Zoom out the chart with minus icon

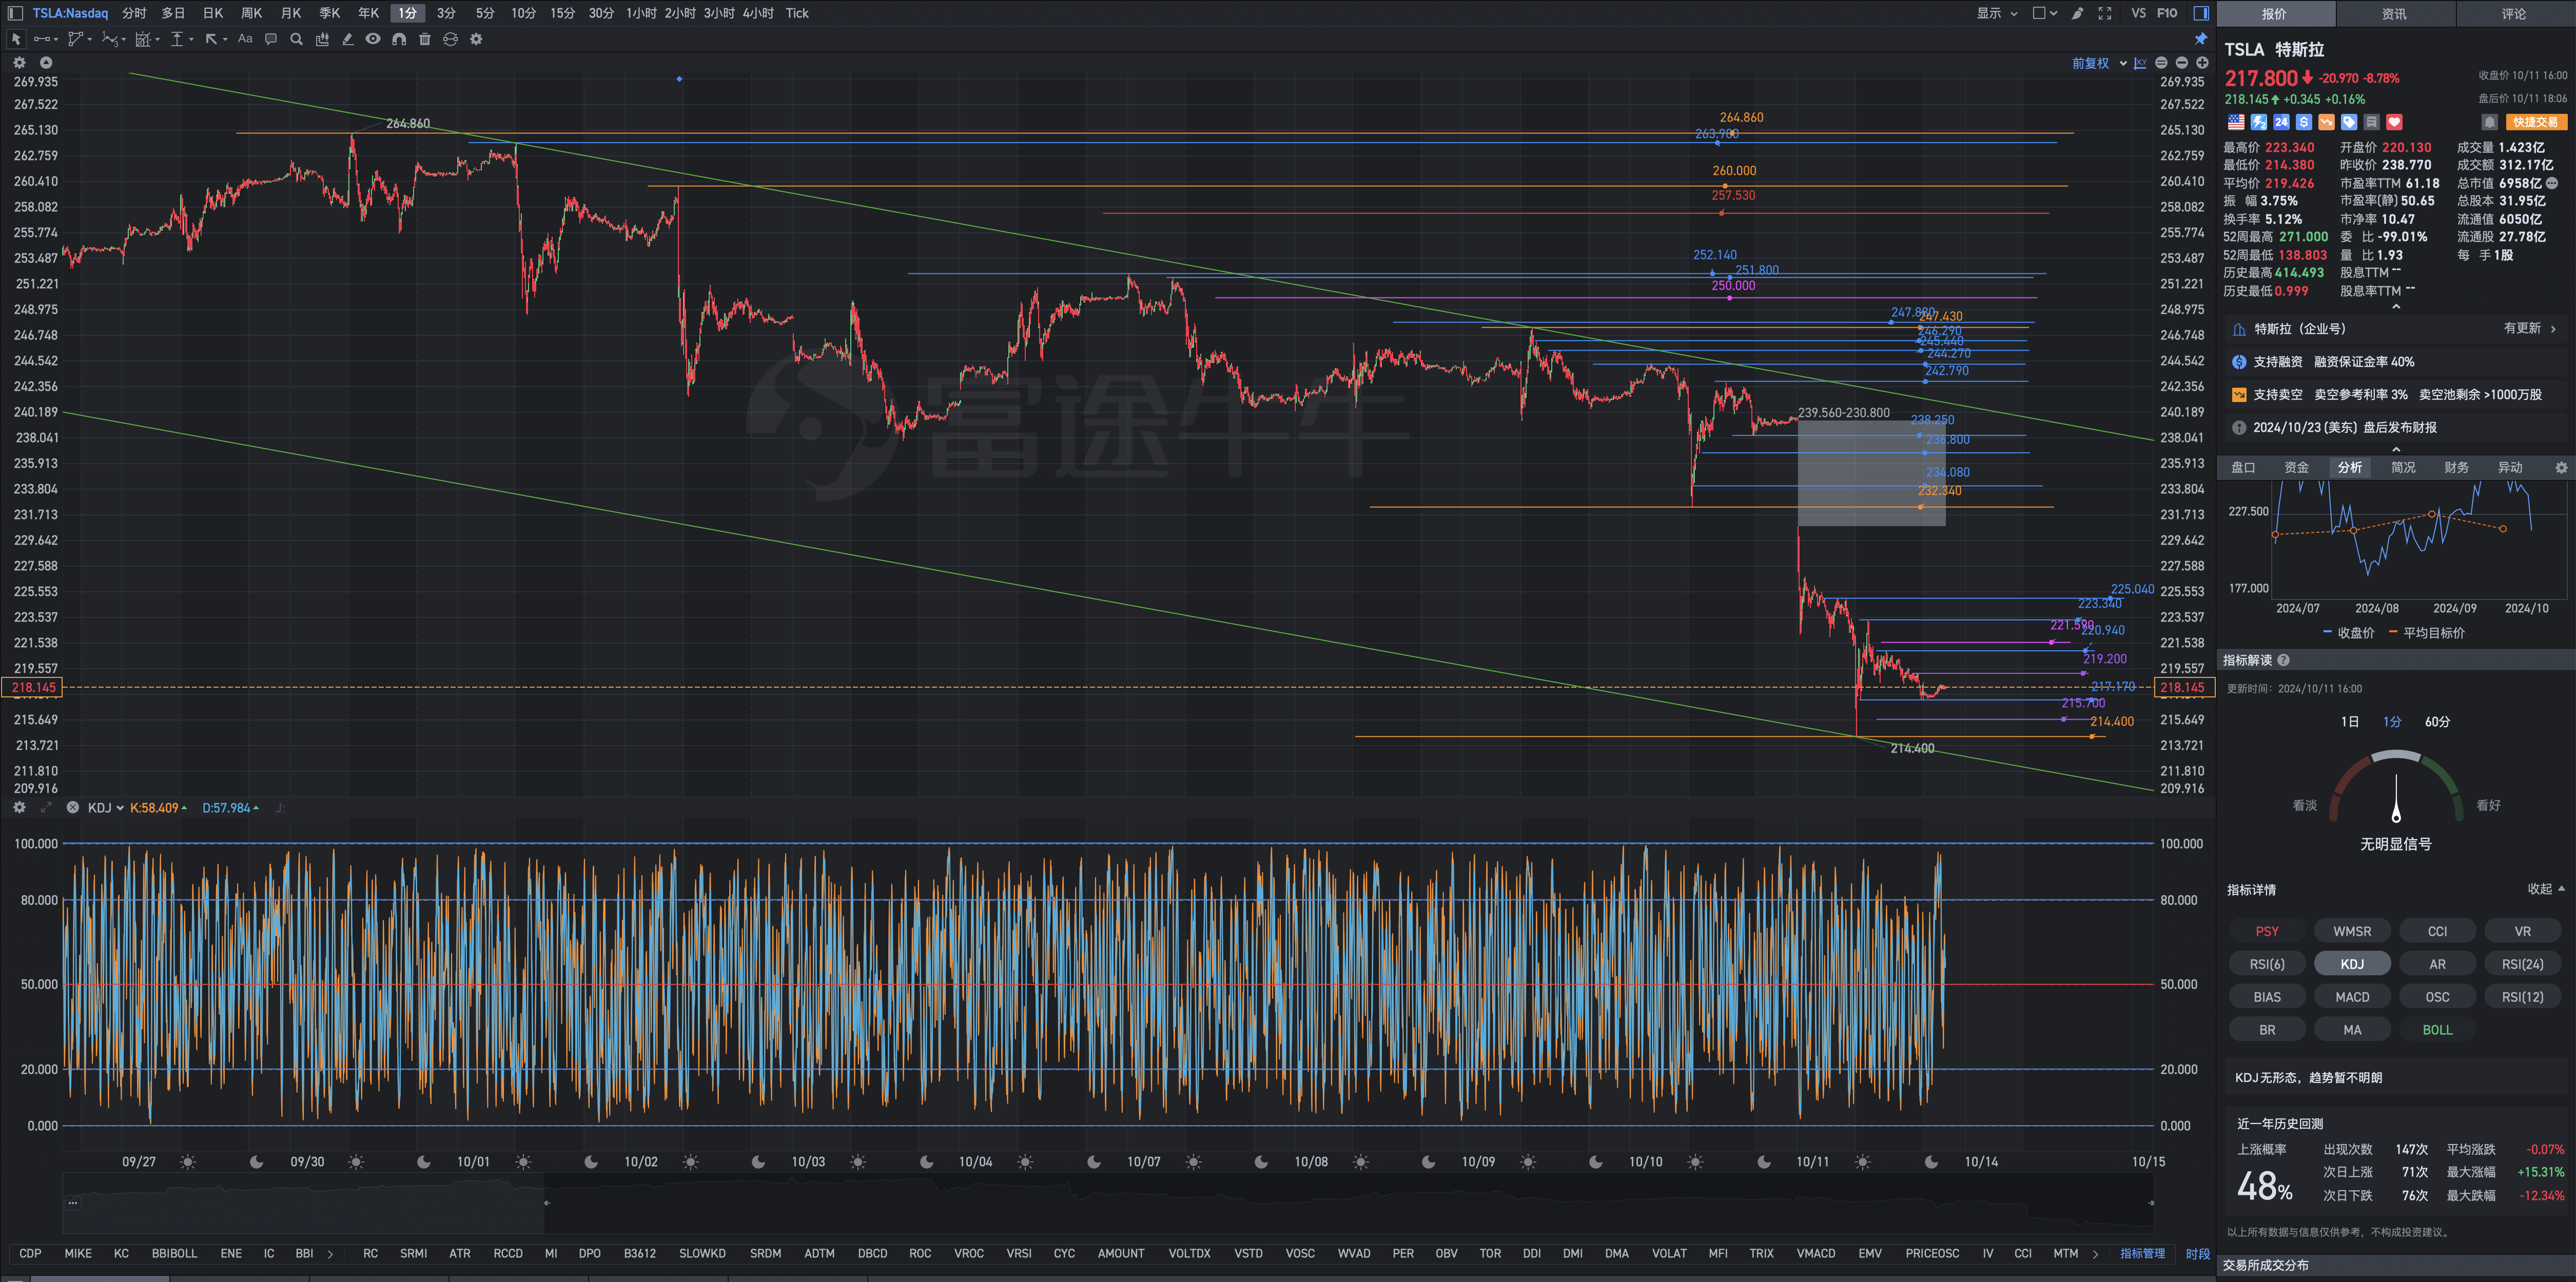coord(2182,63)
